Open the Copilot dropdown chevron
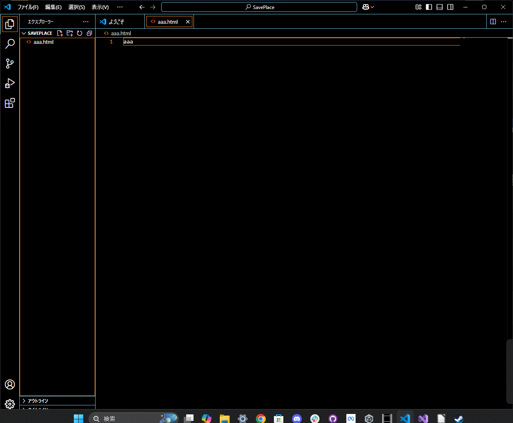 point(372,7)
